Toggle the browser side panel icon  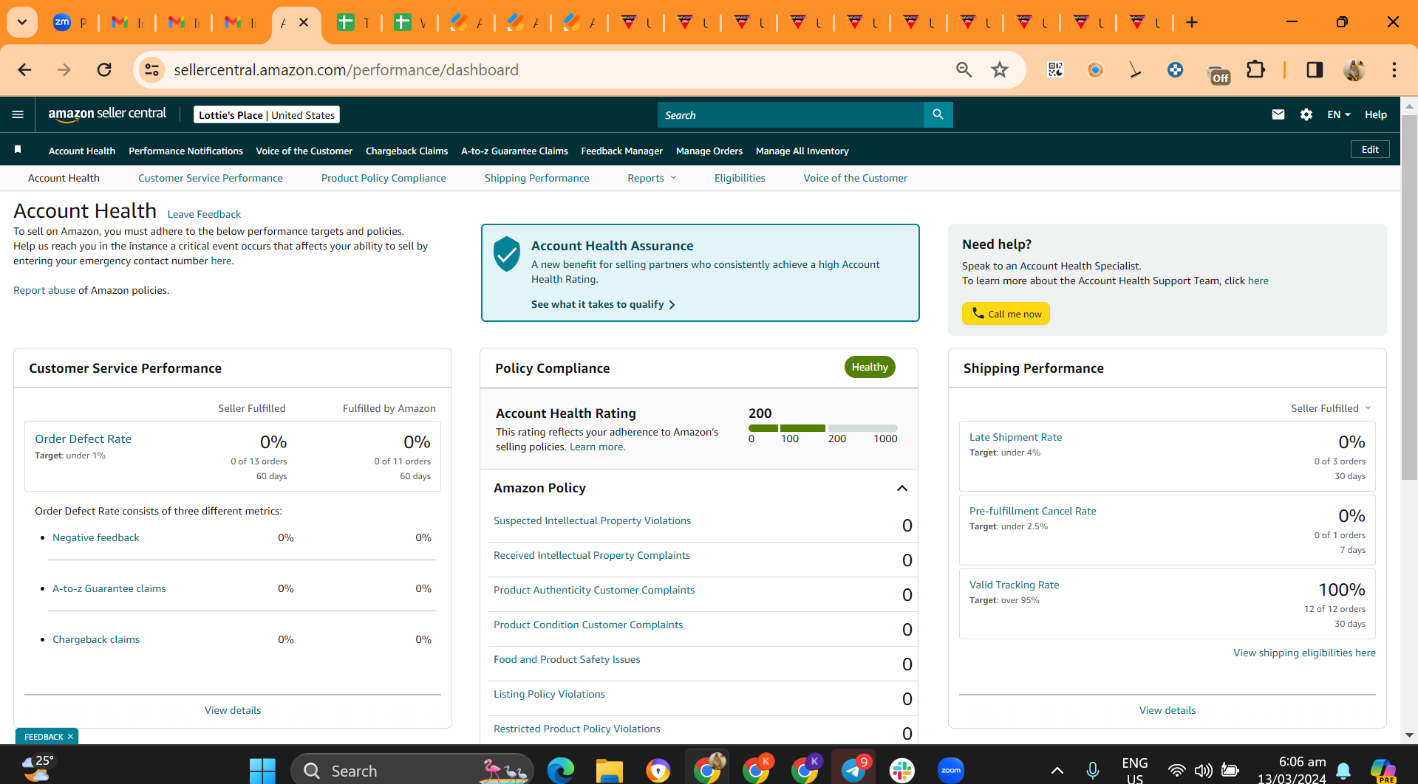click(1314, 69)
